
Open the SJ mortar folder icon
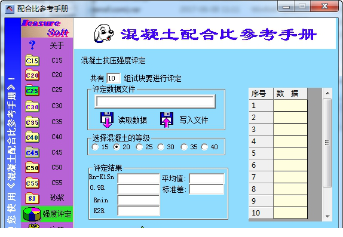pos(32,198)
